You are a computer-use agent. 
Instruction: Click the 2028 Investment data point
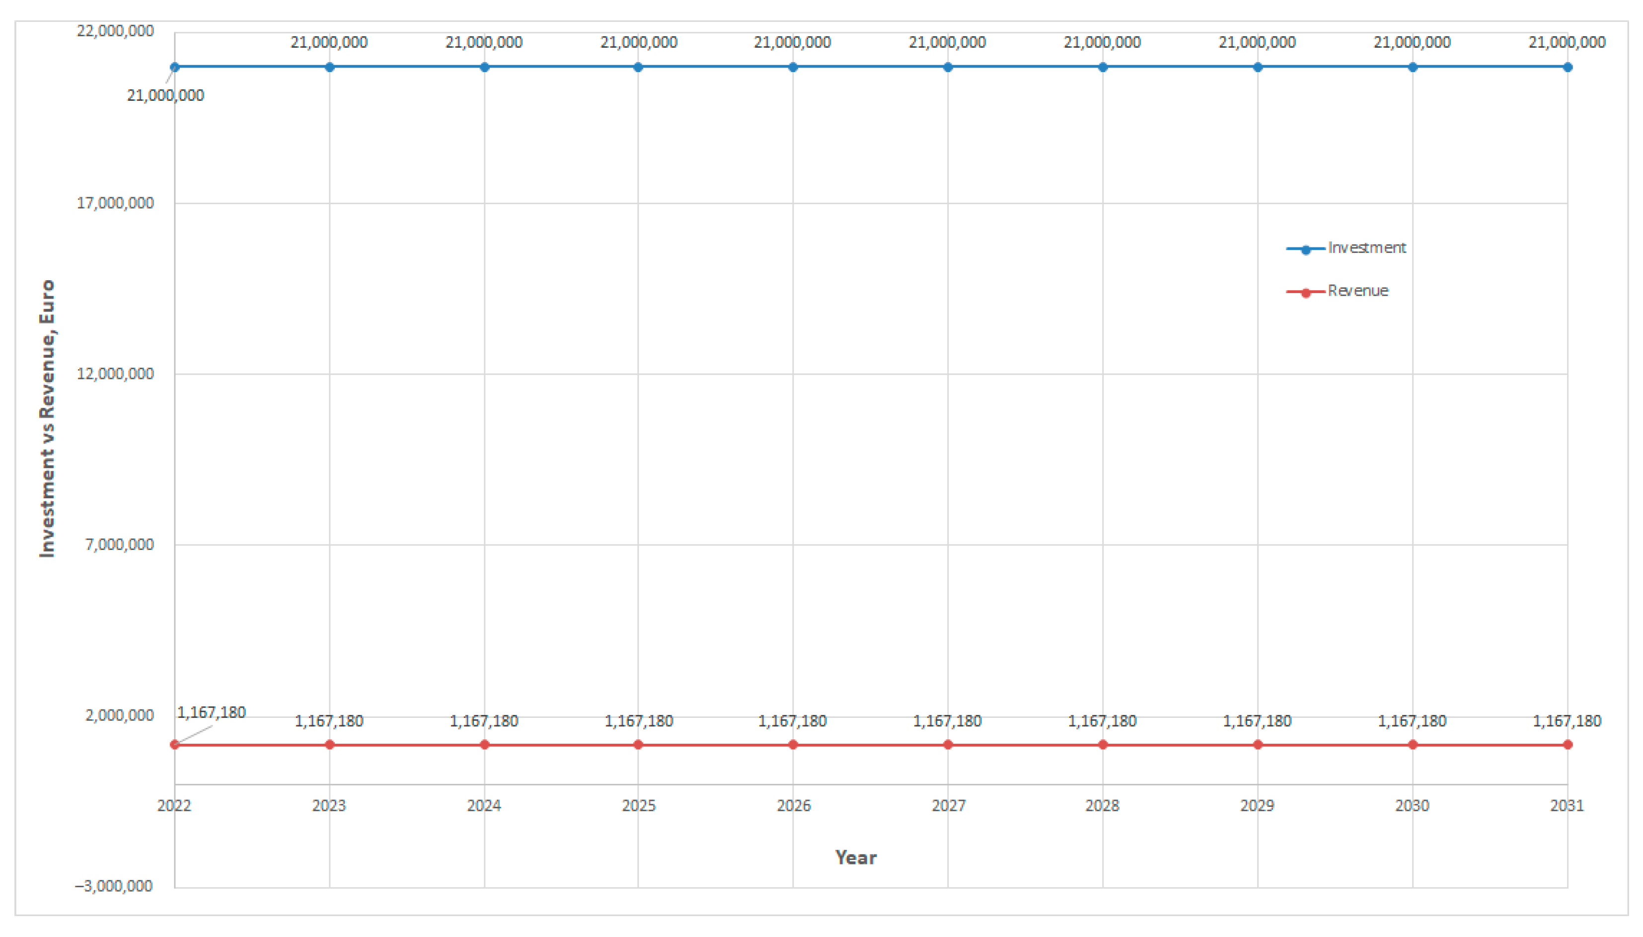[1103, 67]
